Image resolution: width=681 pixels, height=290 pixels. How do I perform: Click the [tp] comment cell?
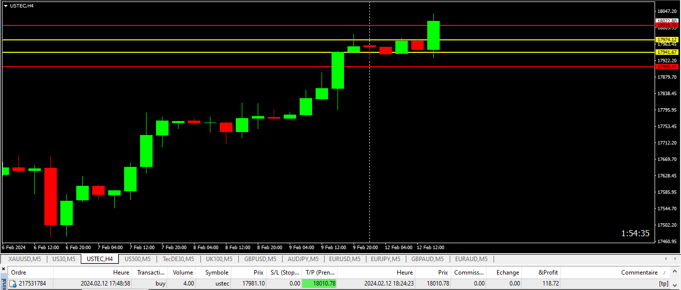[664, 284]
